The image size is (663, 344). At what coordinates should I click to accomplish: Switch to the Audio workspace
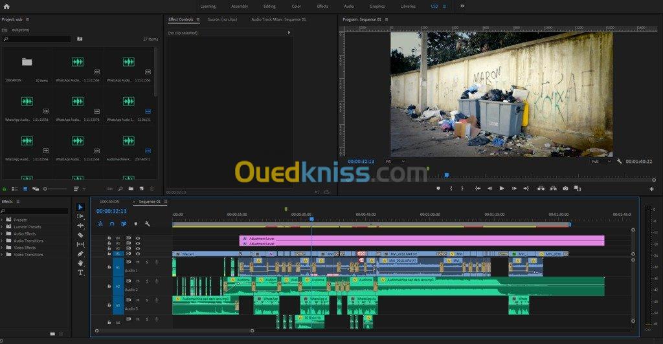(349, 6)
